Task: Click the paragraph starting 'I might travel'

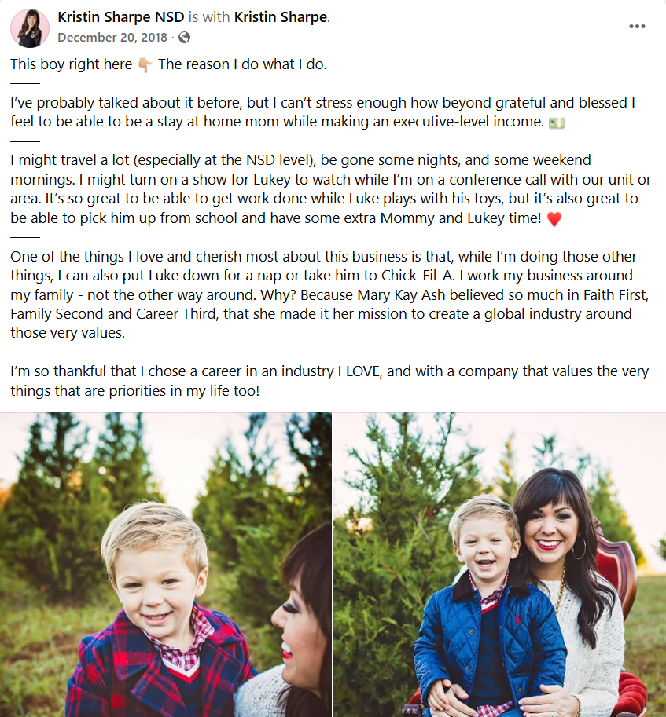Action: pyautogui.click(x=330, y=188)
